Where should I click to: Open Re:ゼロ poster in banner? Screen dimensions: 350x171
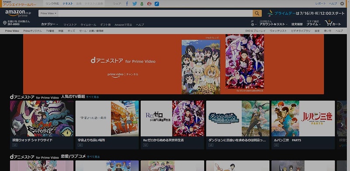click(x=245, y=62)
